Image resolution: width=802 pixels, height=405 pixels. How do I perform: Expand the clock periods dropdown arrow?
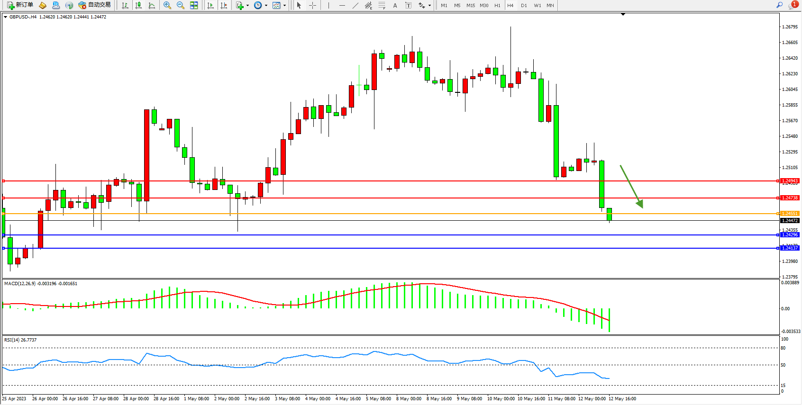click(x=266, y=6)
